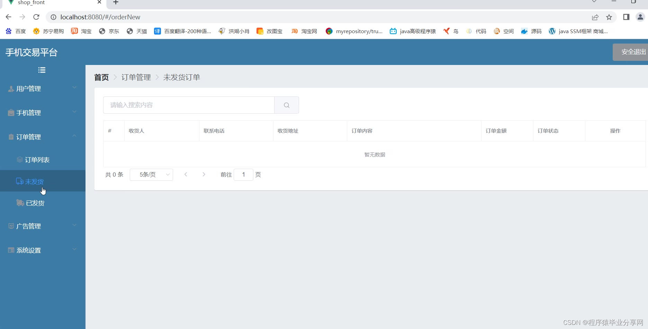Select 订单列表 in sidebar
Screen dimensions: 648x329
pos(43,160)
